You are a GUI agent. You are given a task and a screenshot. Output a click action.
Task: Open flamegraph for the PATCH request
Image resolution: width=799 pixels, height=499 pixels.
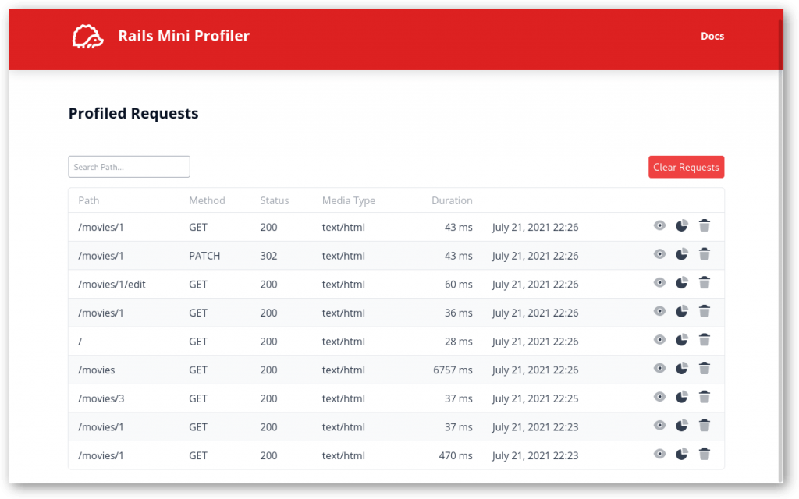(681, 254)
